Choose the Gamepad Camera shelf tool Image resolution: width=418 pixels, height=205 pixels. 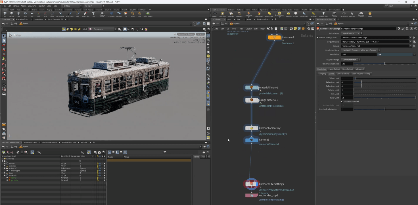tap(361, 14)
